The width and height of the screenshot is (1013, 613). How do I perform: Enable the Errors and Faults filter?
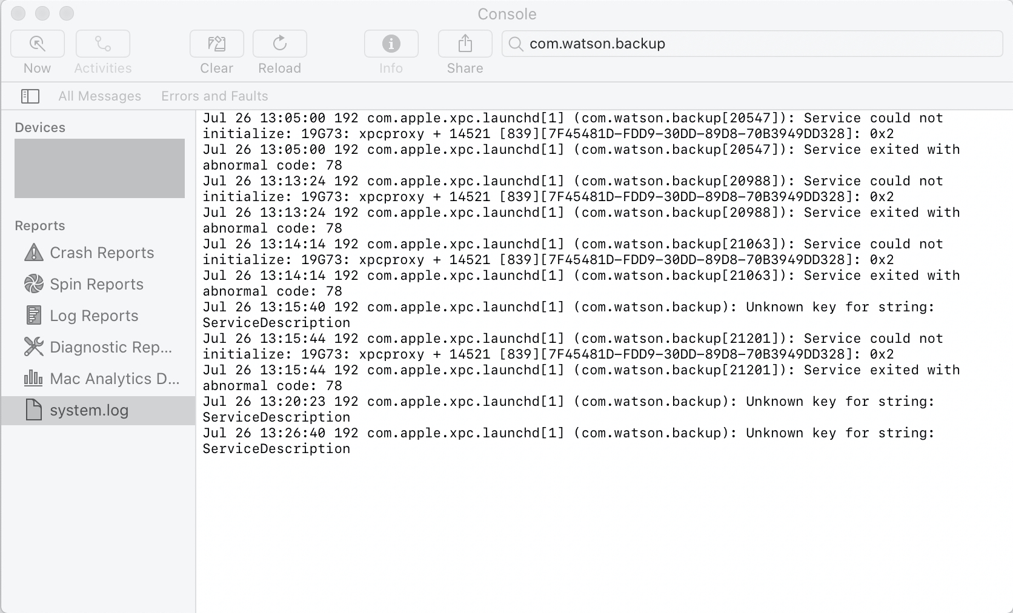click(x=214, y=96)
